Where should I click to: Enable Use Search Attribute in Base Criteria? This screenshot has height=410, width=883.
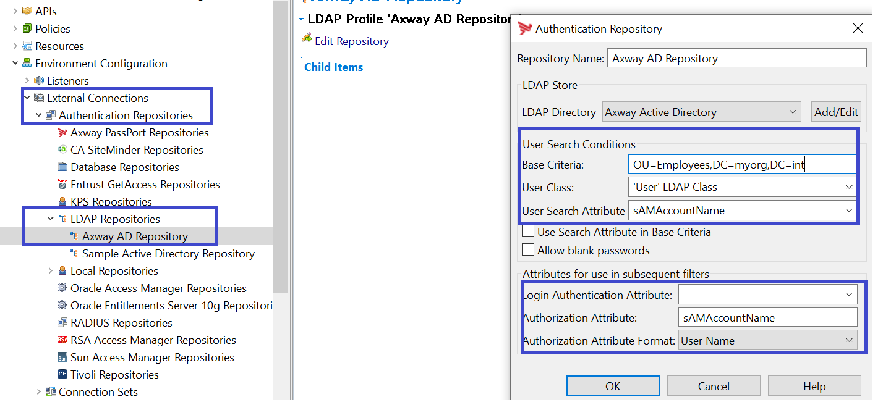528,232
